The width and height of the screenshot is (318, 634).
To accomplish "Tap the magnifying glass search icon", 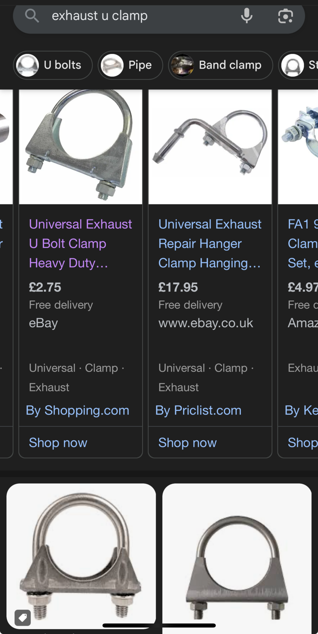I will 32,16.
